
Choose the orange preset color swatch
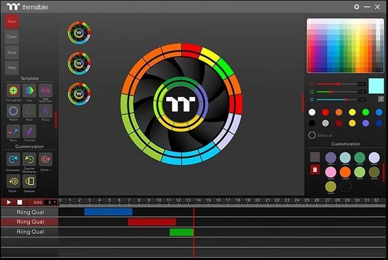point(339,112)
